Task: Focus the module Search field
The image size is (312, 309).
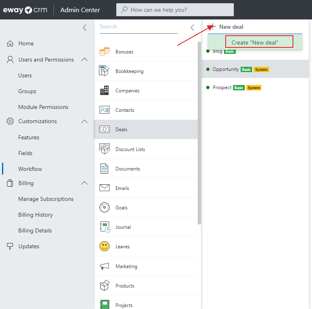Action: click(139, 27)
